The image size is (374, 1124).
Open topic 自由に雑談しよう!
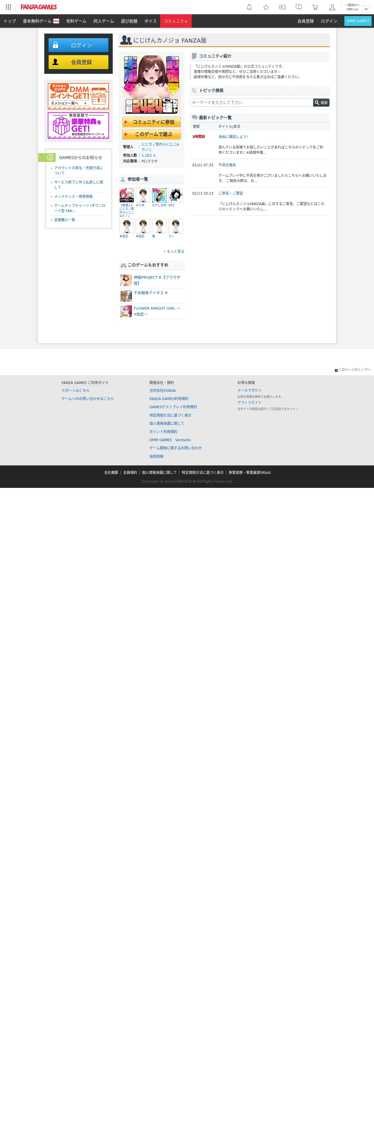(x=233, y=137)
